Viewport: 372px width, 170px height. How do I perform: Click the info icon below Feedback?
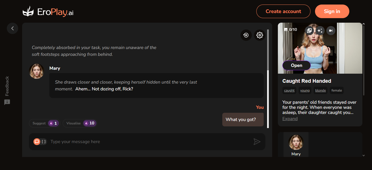click(7, 102)
